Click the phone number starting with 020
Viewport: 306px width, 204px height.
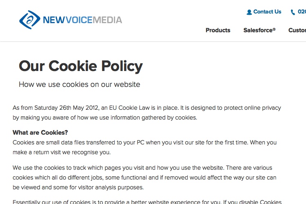point(302,12)
